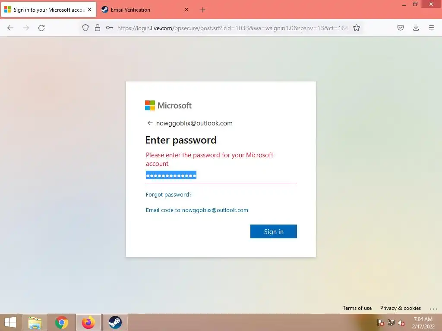Image resolution: width=442 pixels, height=331 pixels.
Task: Open Firefox hamburger application menu
Action: pos(431,28)
